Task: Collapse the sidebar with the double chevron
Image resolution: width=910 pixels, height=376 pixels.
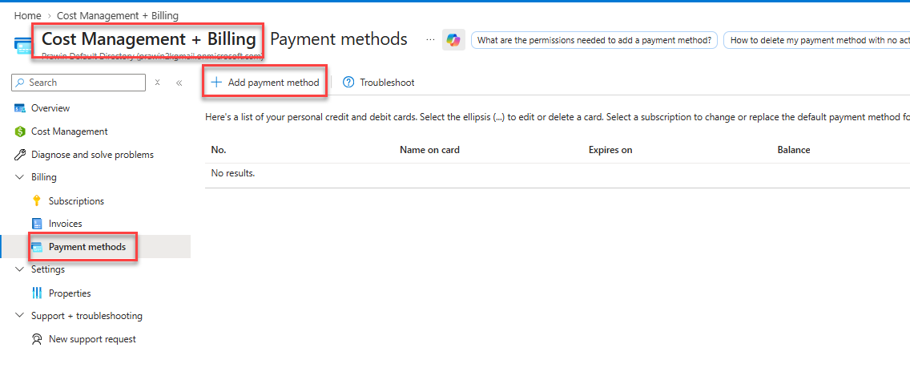Action: 179,83
